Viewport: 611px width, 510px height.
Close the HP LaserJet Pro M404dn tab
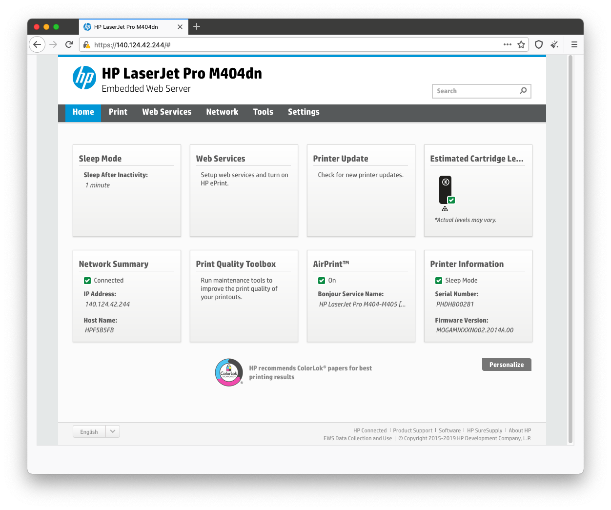tap(180, 27)
